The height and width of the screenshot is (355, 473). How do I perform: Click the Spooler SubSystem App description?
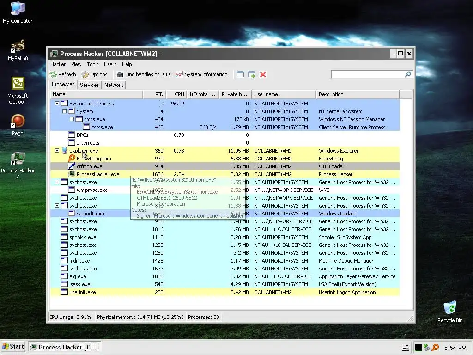click(x=345, y=237)
